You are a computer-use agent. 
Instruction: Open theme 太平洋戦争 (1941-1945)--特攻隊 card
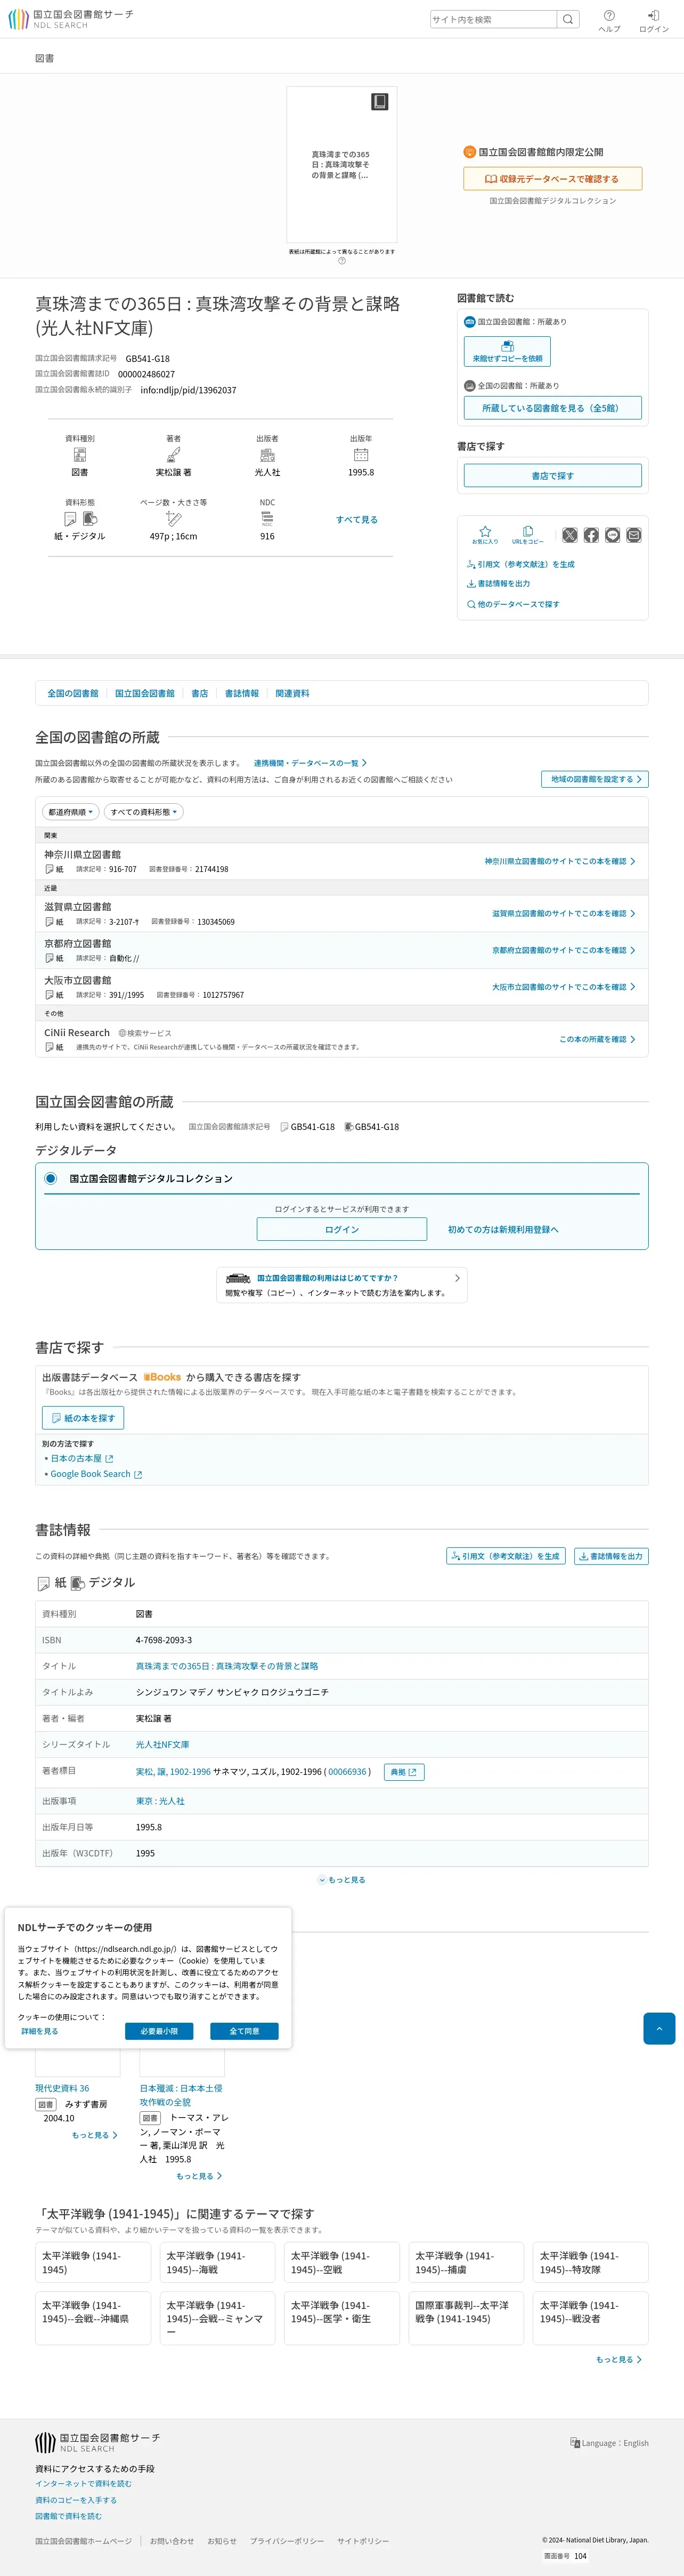590,2262
